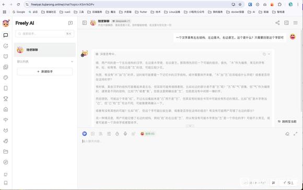
Task: Click the paint palette sidebar icon
Action: (x=6, y=78)
